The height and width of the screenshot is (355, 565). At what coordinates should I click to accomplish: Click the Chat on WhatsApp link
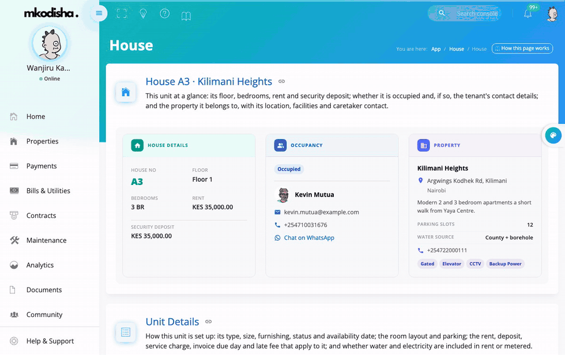coord(309,237)
